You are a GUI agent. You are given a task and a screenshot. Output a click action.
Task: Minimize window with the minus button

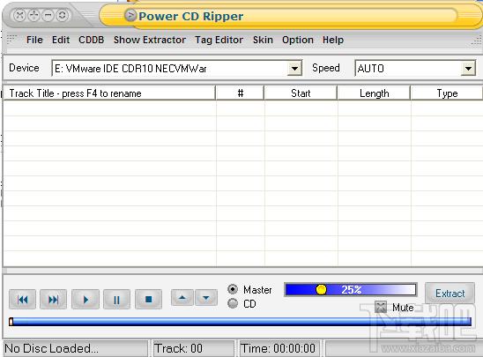tap(48, 15)
